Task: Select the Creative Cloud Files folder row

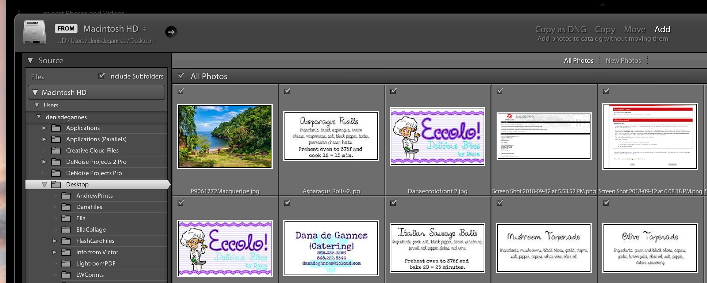Action: click(96, 151)
